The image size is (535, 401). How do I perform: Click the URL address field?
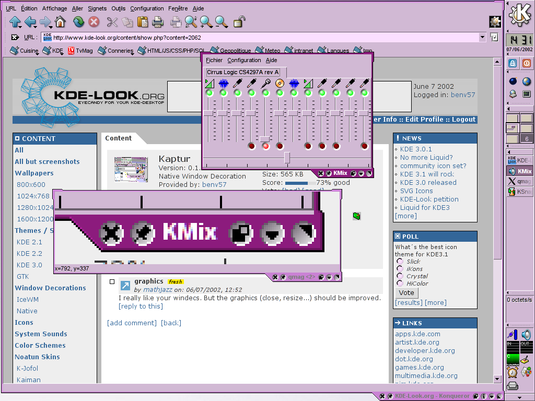pyautogui.click(x=260, y=37)
